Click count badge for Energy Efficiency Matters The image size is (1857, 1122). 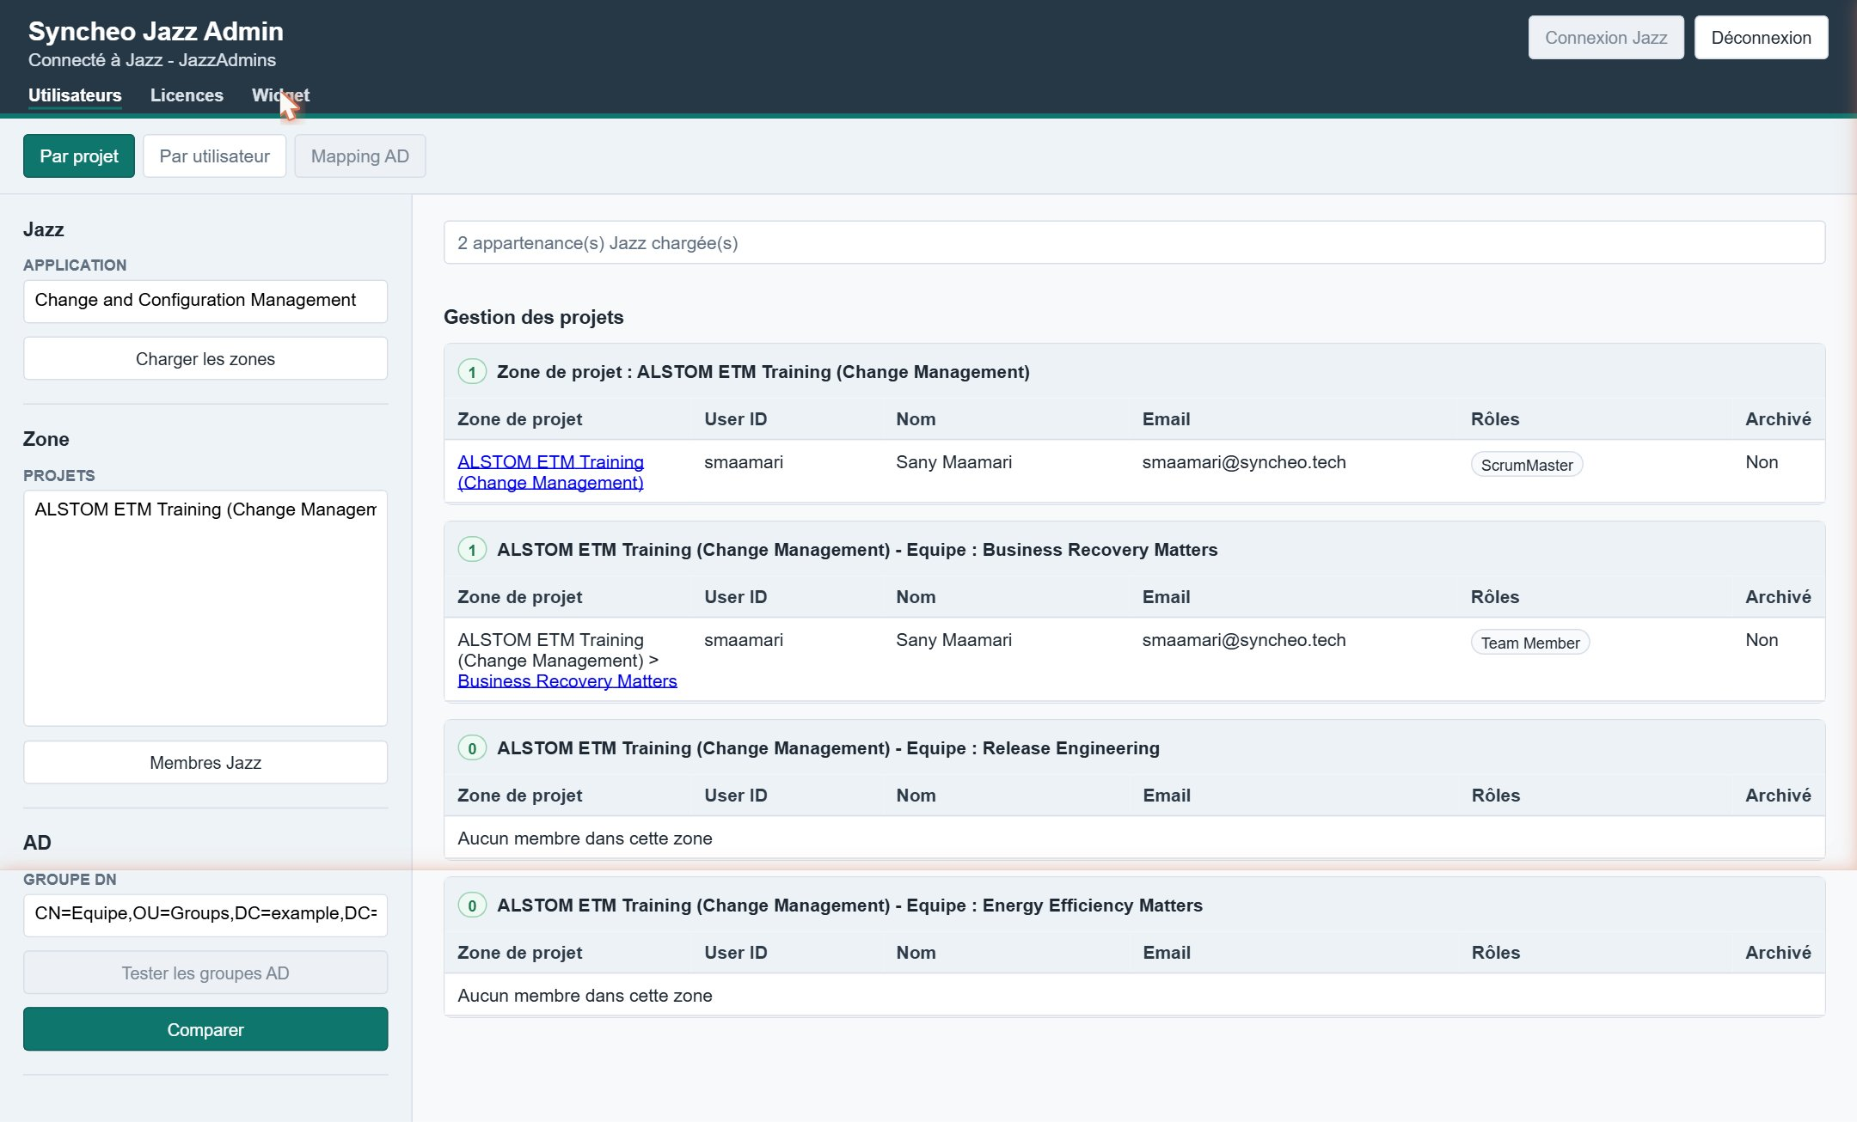click(x=472, y=906)
